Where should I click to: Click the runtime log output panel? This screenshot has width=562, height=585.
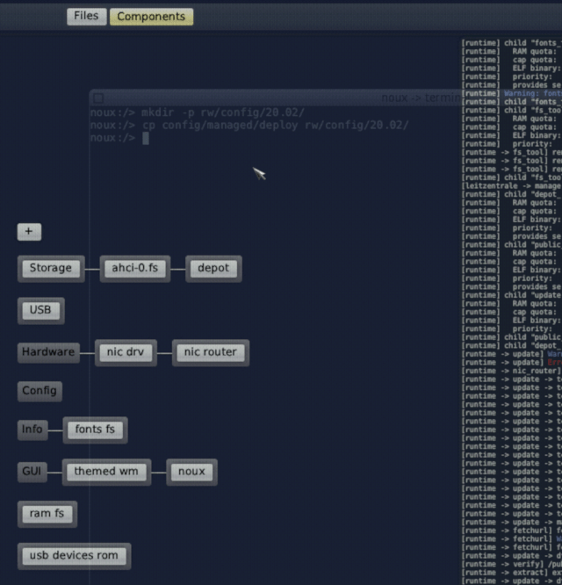pyautogui.click(x=511, y=307)
